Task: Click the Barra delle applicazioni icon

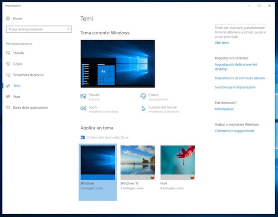Action: [8, 108]
